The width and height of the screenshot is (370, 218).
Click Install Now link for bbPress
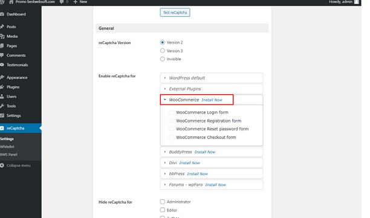[x=197, y=174]
